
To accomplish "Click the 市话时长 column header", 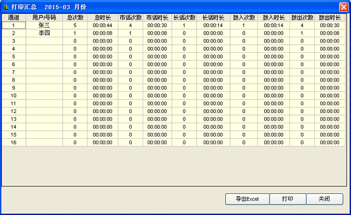I will click(x=157, y=17).
